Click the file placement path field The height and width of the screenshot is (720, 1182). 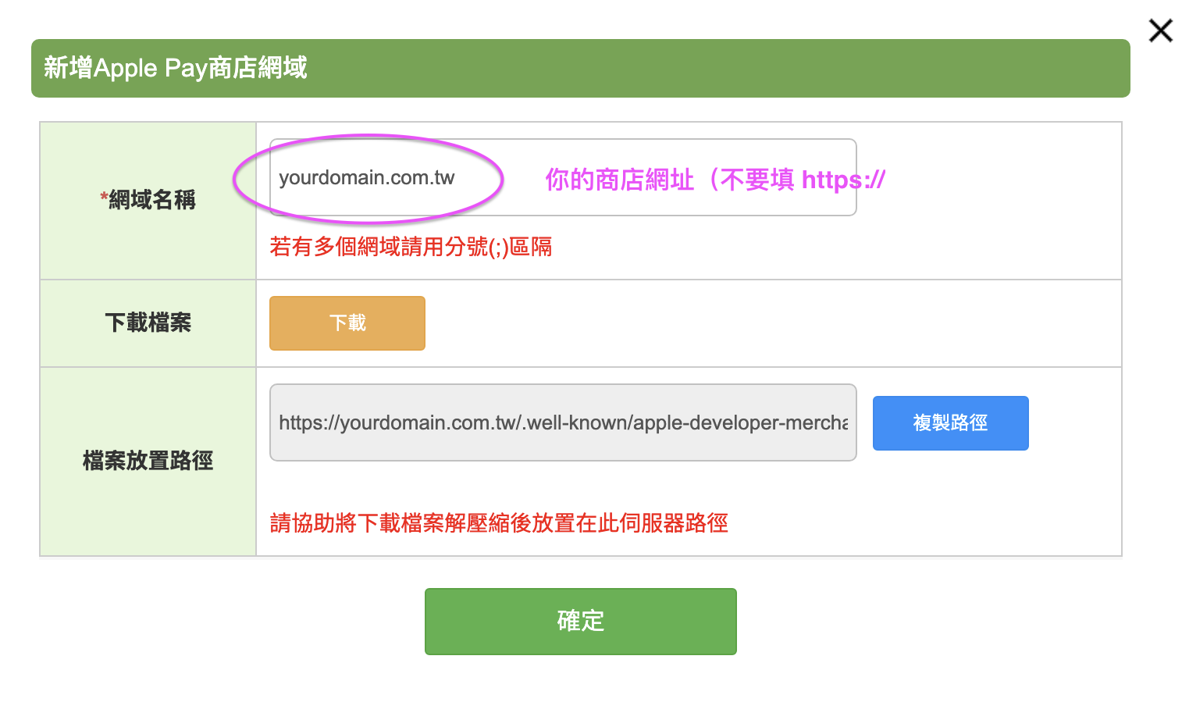coord(563,422)
